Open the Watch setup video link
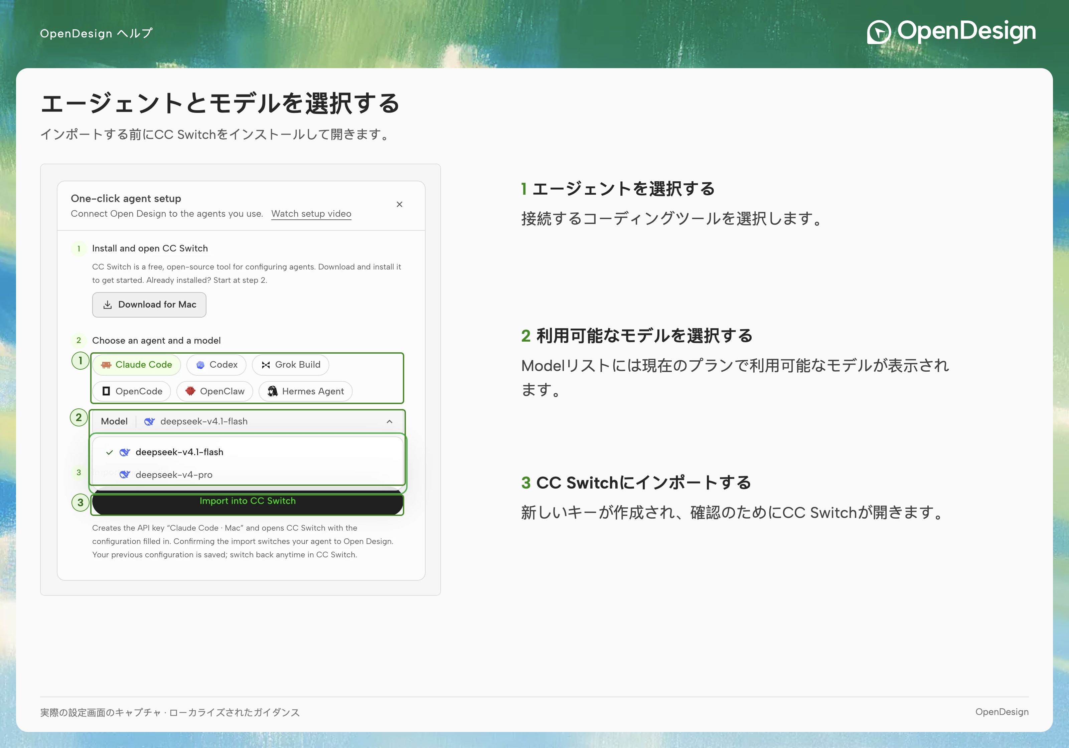Viewport: 1069px width, 748px height. [311, 214]
